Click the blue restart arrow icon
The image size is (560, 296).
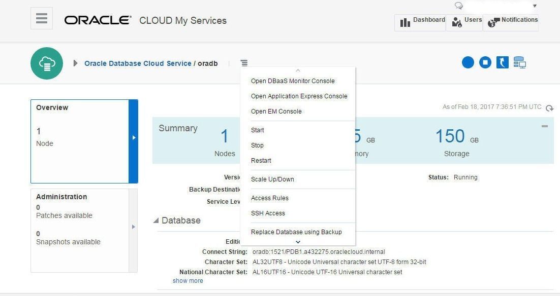tap(503, 62)
